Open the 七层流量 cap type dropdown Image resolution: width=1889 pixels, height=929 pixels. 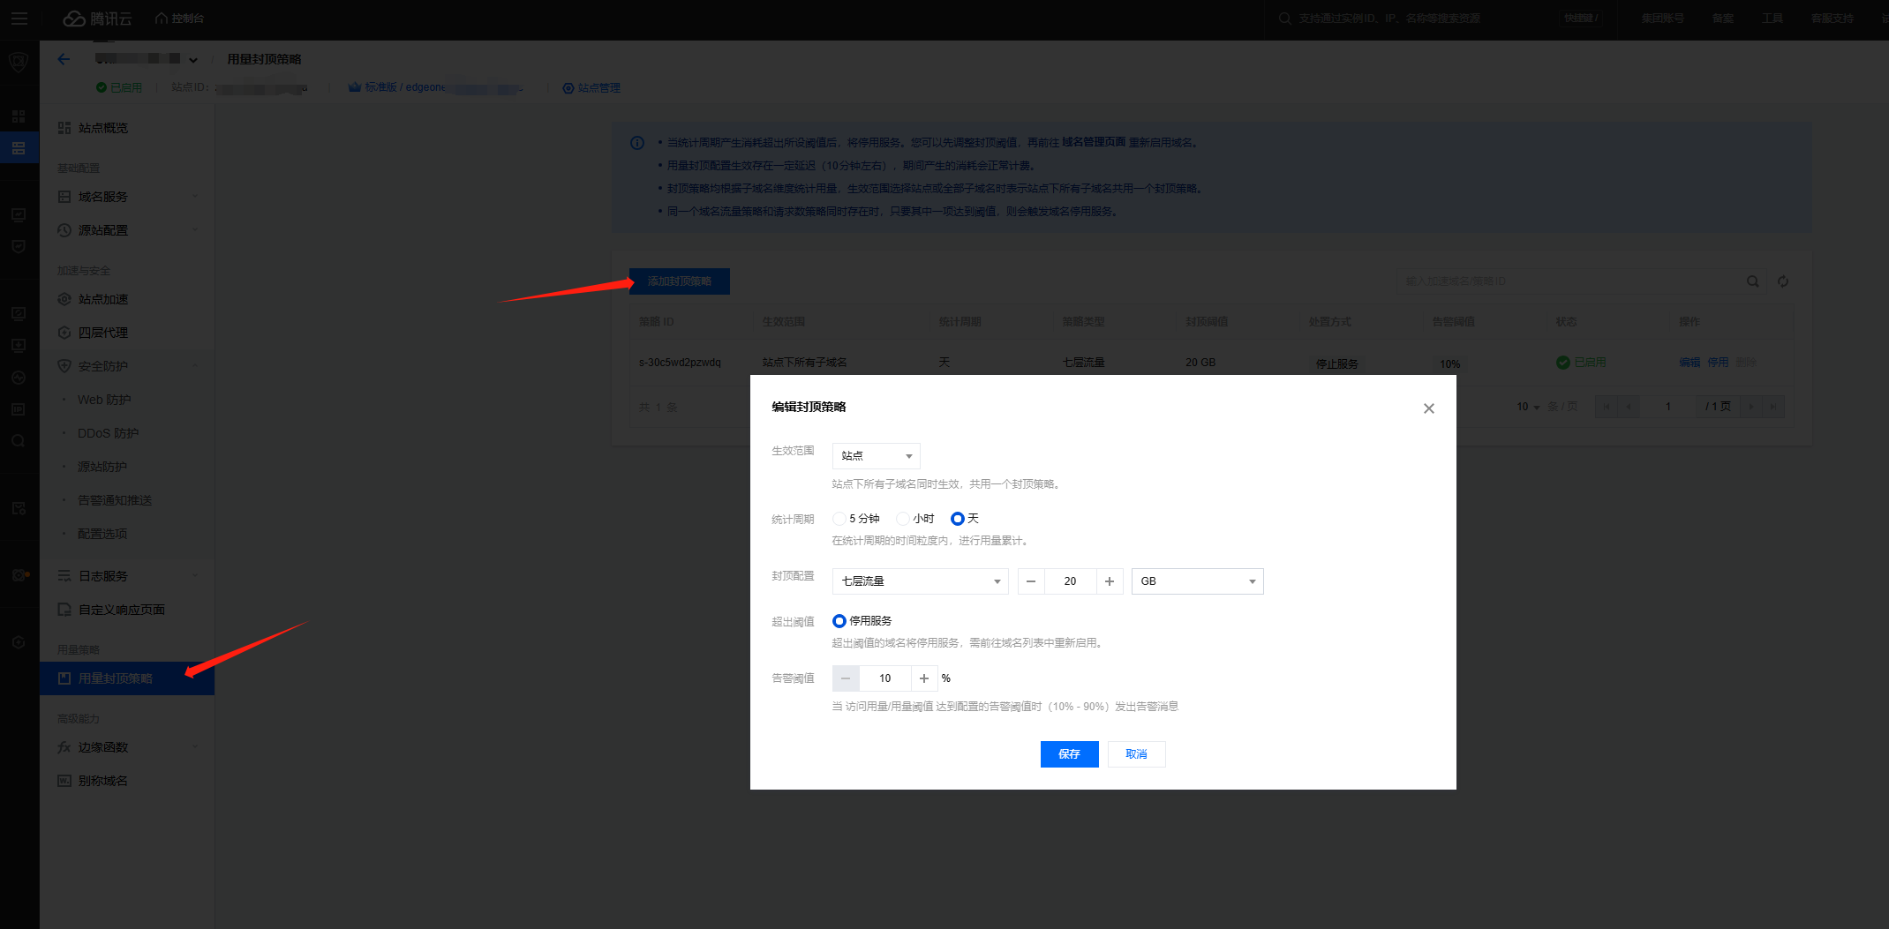(x=921, y=581)
